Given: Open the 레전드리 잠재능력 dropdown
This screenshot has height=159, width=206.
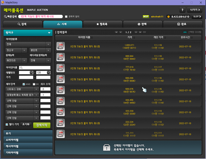Looking at the screenshot, I should (x=16, y=60).
